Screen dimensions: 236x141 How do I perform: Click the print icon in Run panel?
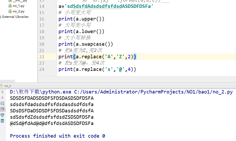[2, 115]
